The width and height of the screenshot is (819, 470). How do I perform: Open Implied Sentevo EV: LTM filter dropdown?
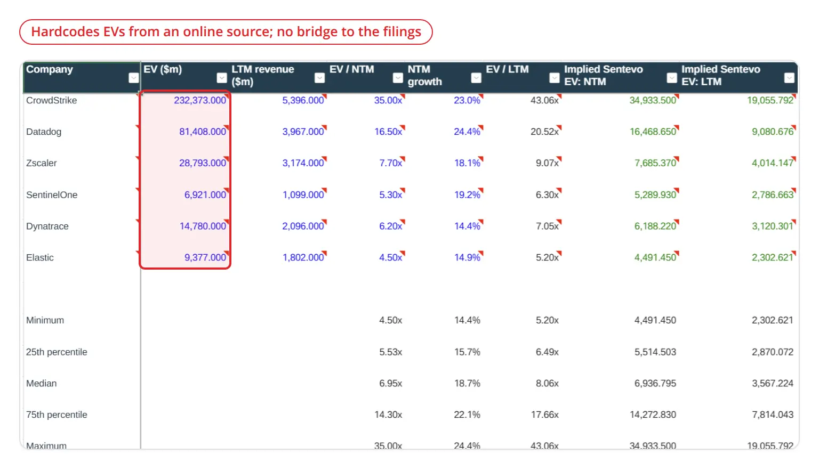coord(790,78)
